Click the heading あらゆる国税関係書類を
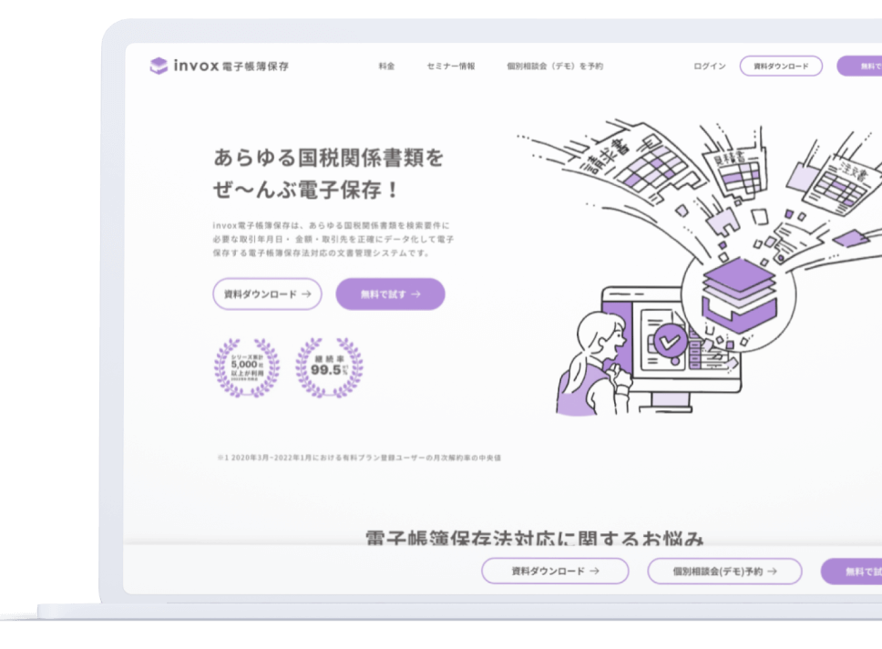 329,158
